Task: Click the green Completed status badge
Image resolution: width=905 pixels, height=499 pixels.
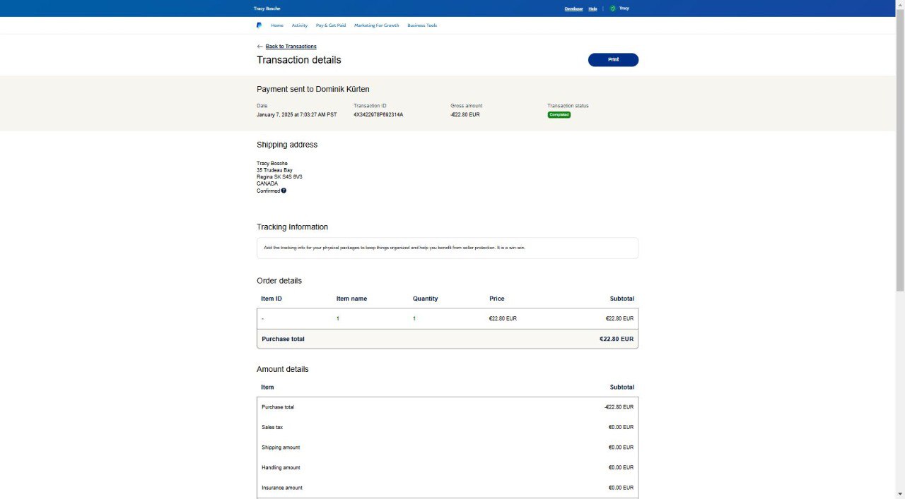Action: (x=559, y=114)
